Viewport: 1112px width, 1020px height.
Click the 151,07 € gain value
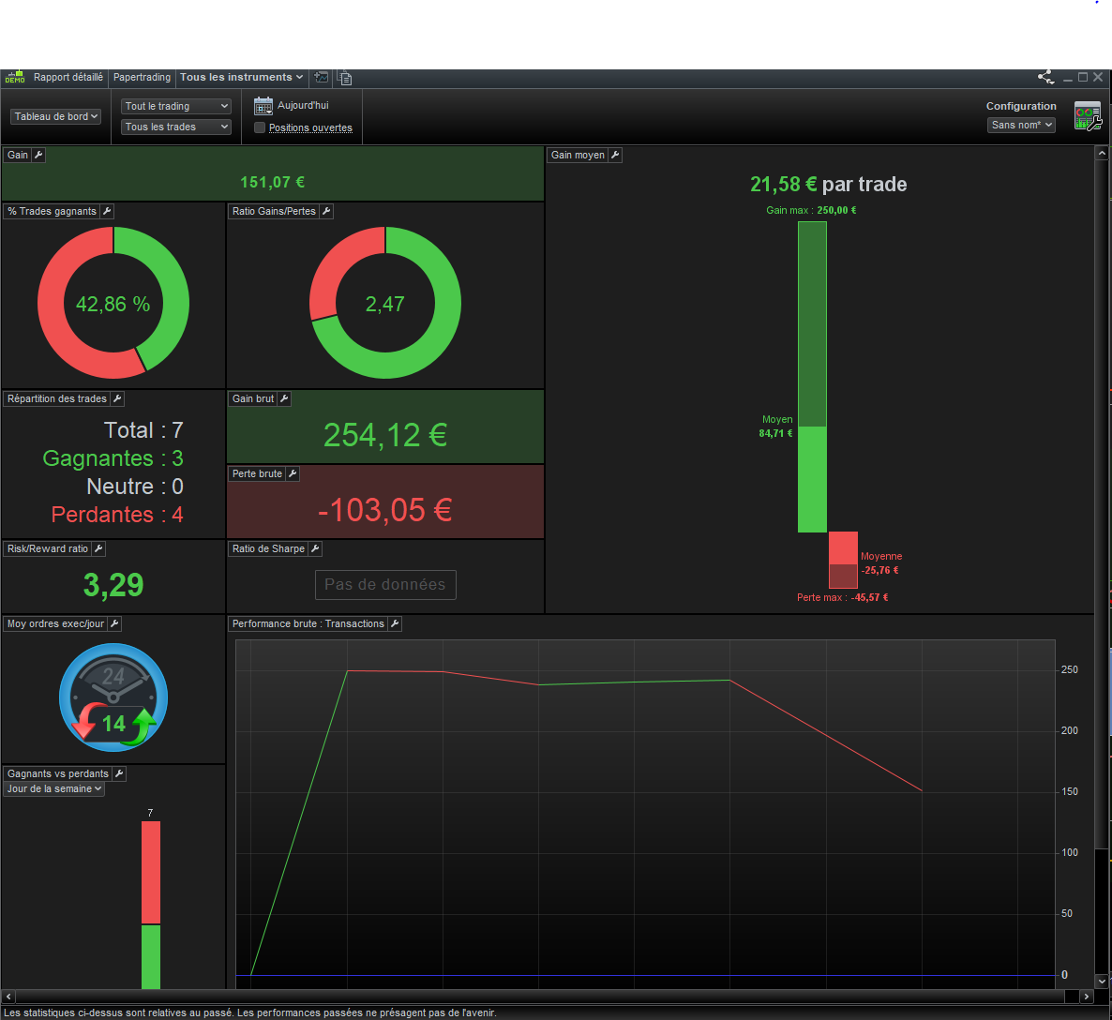click(272, 182)
